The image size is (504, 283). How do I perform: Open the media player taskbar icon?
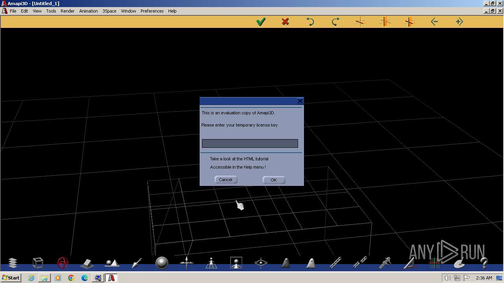click(58, 278)
